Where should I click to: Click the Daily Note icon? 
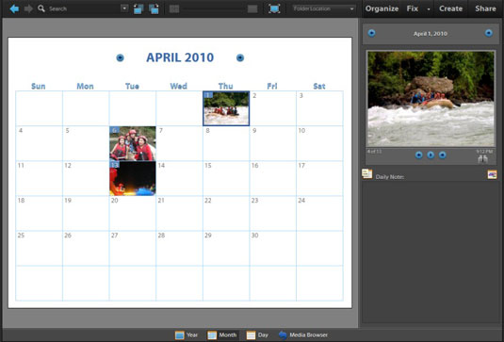(366, 174)
